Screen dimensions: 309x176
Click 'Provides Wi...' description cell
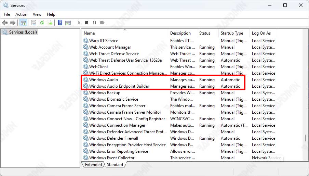pyautogui.click(x=182, y=92)
